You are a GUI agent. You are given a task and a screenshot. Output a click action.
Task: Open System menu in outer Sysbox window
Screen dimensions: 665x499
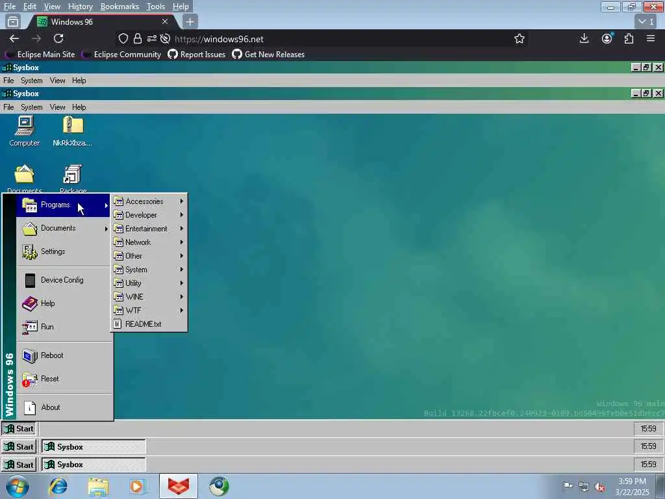click(32, 81)
